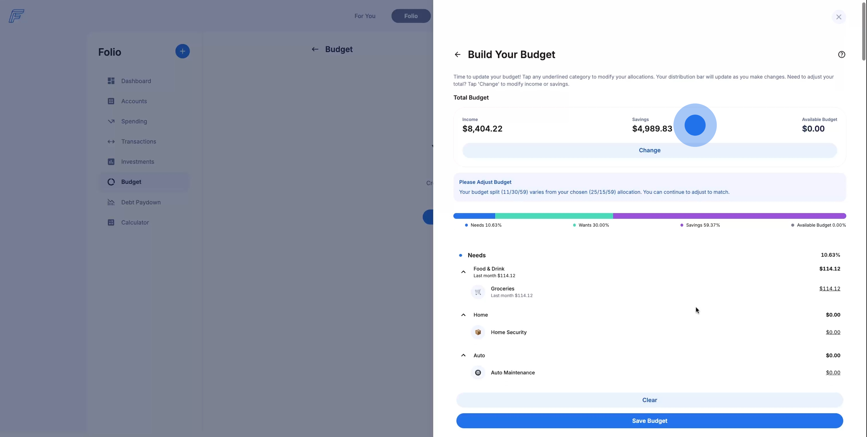Screen dimensions: 867x437
Task: Click the Auto Maintenance icon
Action: click(x=478, y=373)
